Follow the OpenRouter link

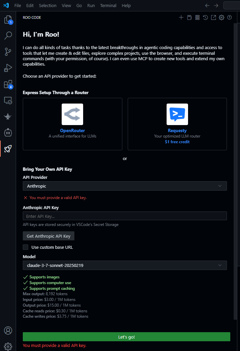[x=72, y=130]
